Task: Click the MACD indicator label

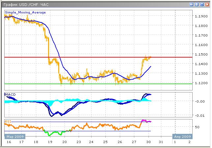Action: point(11,95)
